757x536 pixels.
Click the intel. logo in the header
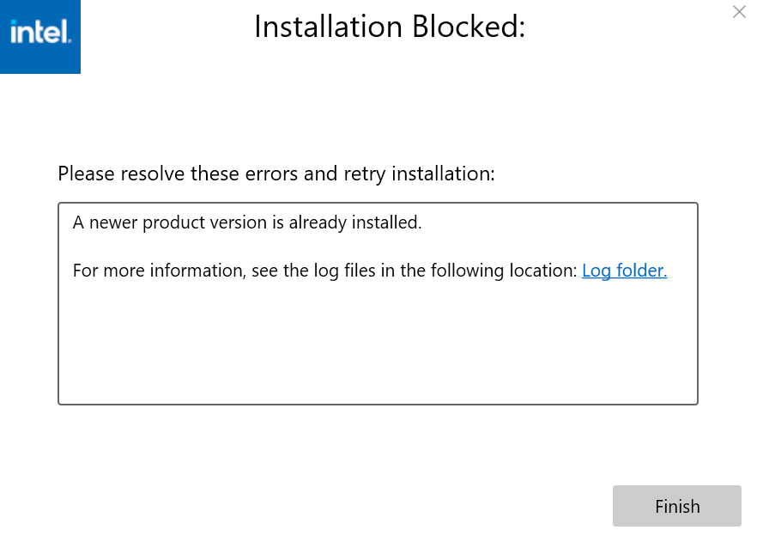pos(39,36)
